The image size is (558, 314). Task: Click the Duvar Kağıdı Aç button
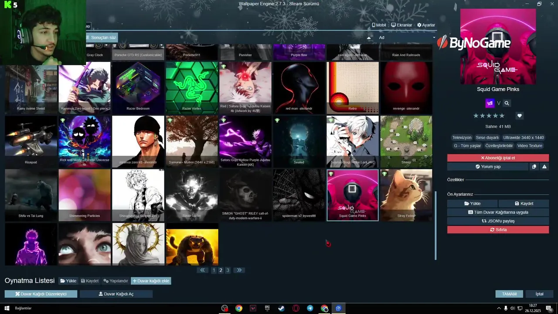point(116,294)
